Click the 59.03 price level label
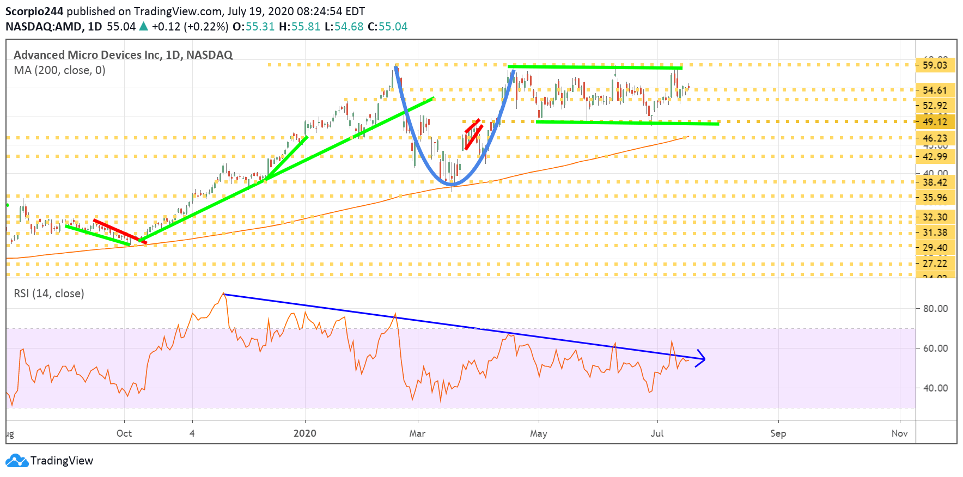 [x=935, y=65]
